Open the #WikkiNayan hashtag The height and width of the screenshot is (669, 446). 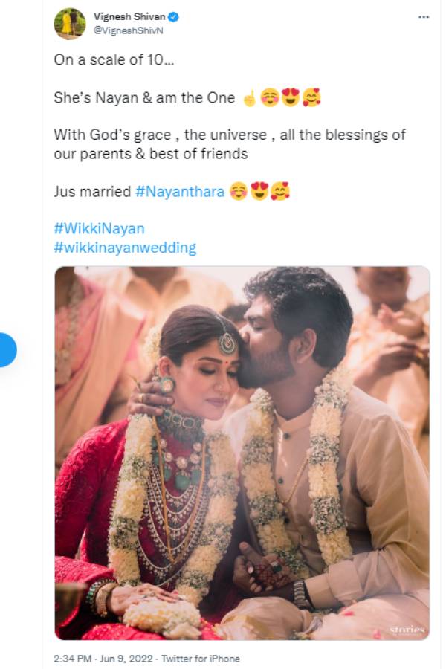tap(99, 229)
